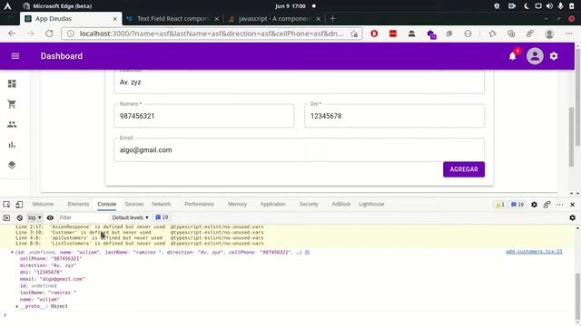The width and height of the screenshot is (581, 326).
Task: Open console settings gear
Action: coord(573,217)
